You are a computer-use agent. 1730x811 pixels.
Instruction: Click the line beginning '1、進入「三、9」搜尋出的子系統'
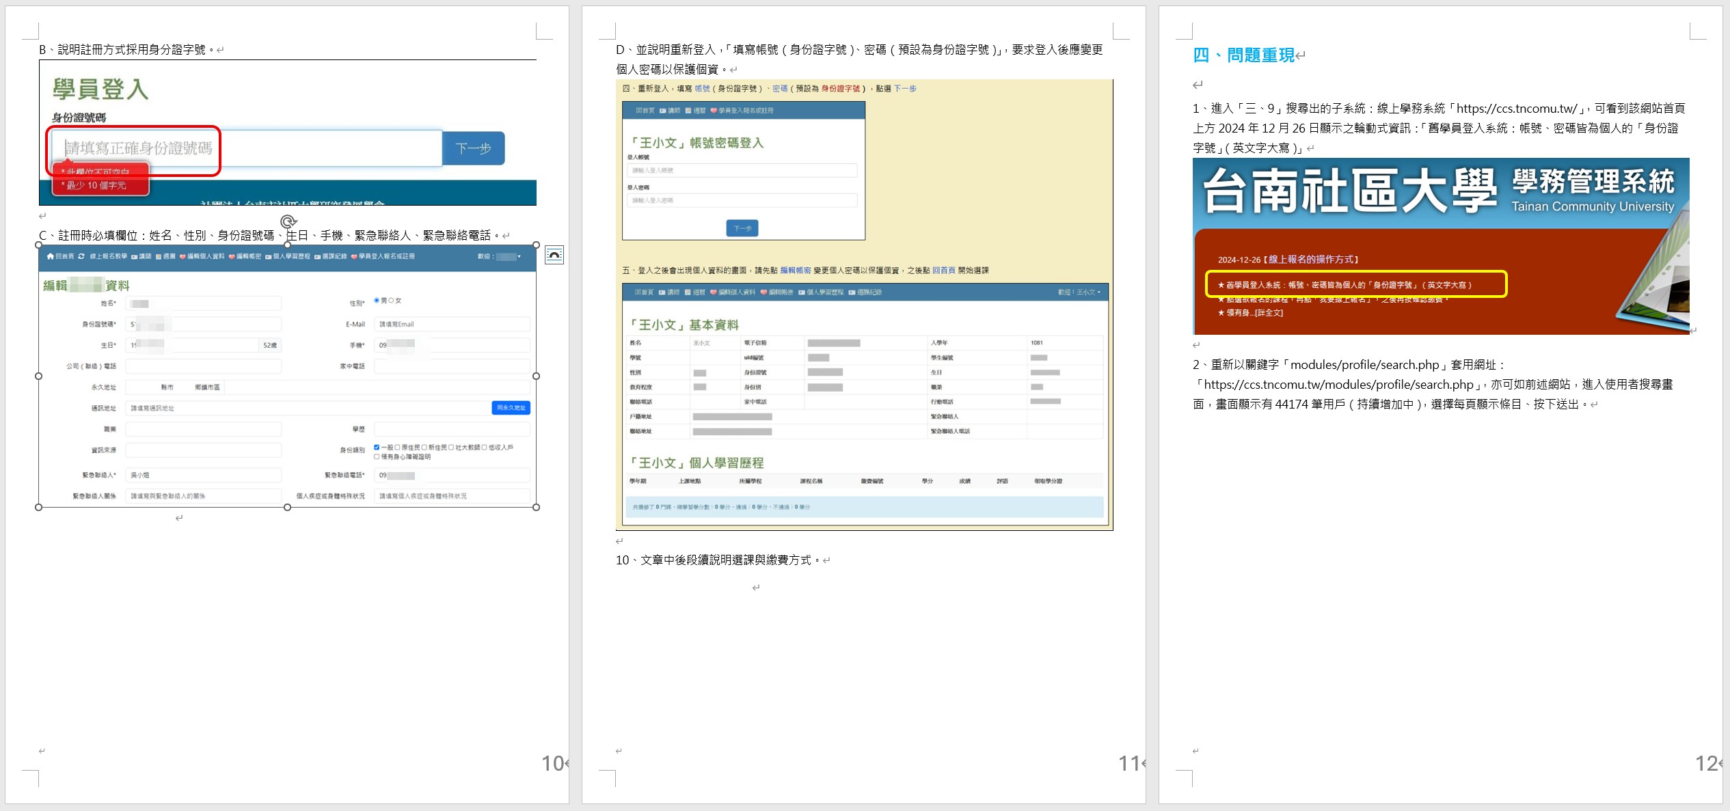1439,108
